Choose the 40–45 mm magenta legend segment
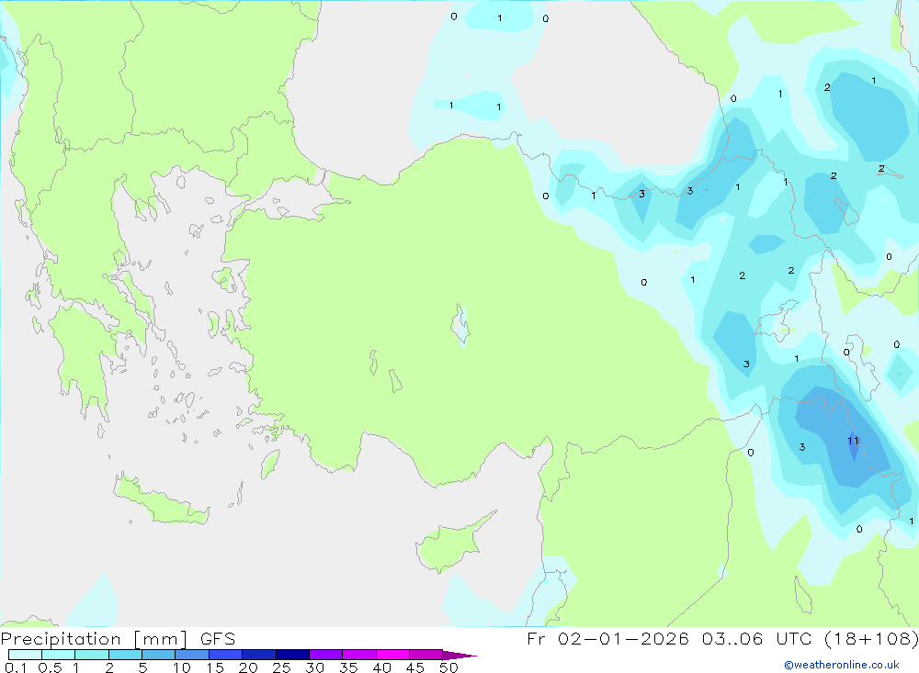This screenshot has height=673, width=919. coord(392,655)
